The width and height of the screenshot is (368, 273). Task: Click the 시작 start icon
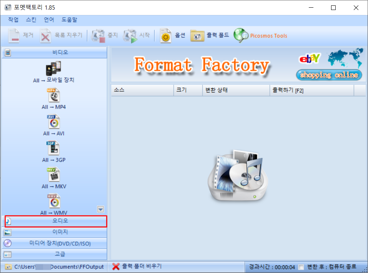click(x=130, y=36)
